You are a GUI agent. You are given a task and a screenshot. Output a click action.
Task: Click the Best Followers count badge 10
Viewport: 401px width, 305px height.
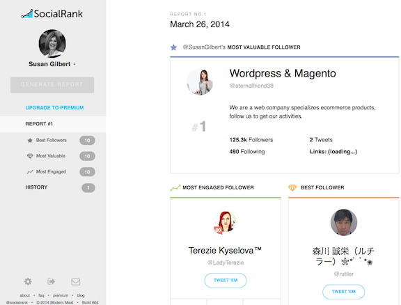87,141
